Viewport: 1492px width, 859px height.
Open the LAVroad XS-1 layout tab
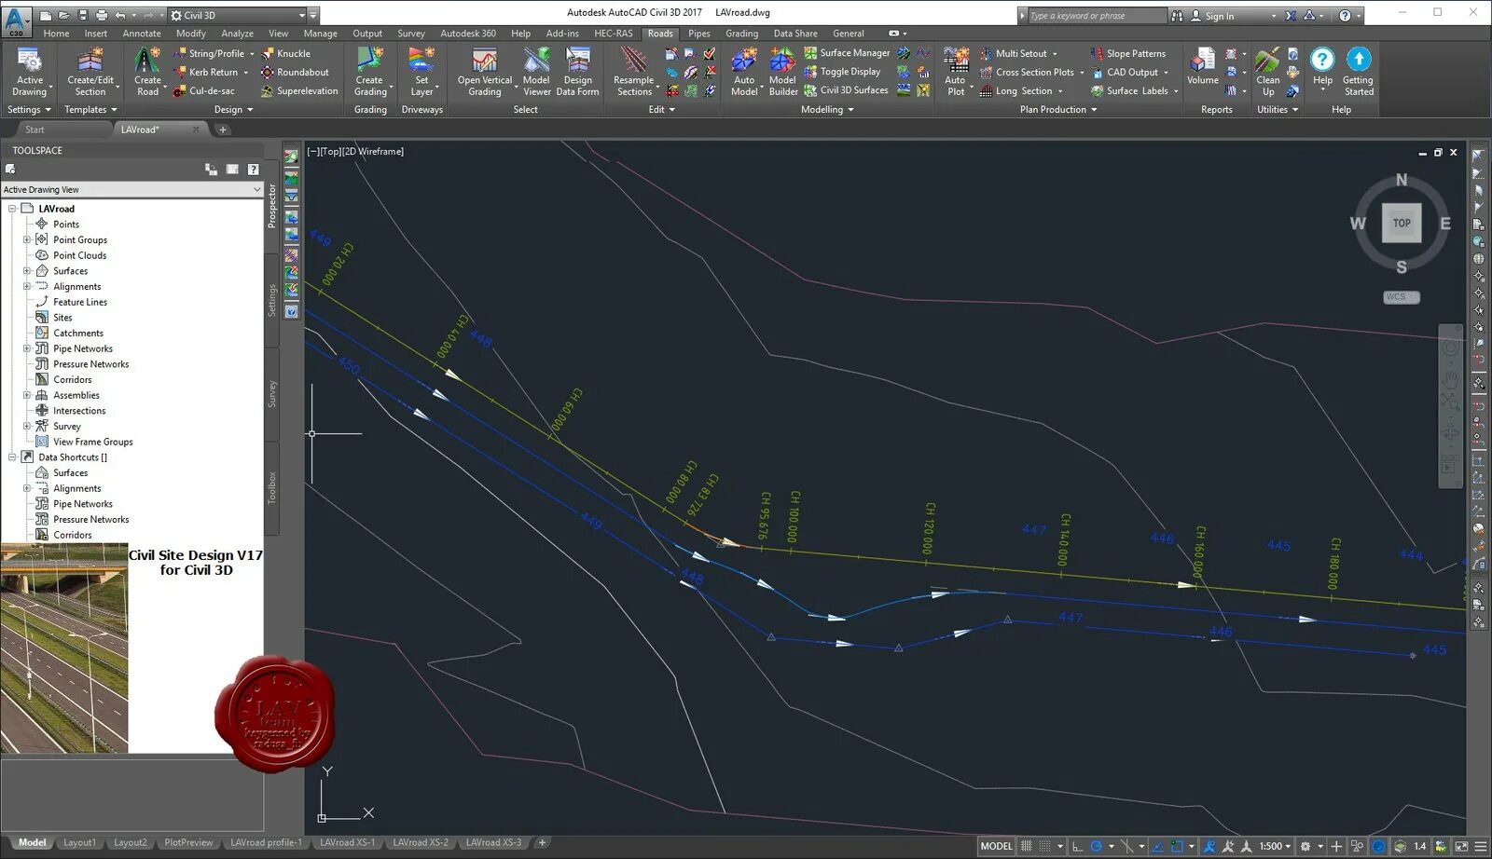(x=347, y=842)
